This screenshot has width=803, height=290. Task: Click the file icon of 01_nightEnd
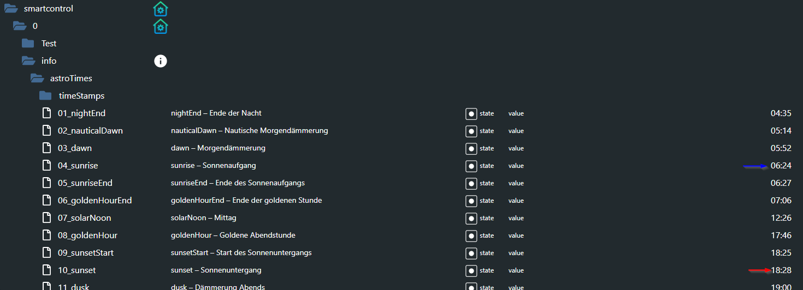click(47, 113)
